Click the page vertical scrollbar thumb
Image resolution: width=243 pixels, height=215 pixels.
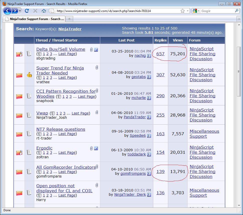[239, 71]
